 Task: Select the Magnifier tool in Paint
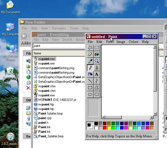point(97,61)
